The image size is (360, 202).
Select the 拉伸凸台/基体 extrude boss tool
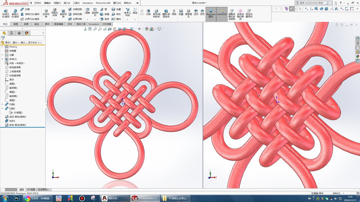point(6,13)
